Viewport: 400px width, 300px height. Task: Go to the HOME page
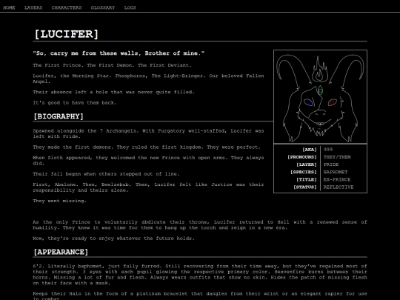9,7
